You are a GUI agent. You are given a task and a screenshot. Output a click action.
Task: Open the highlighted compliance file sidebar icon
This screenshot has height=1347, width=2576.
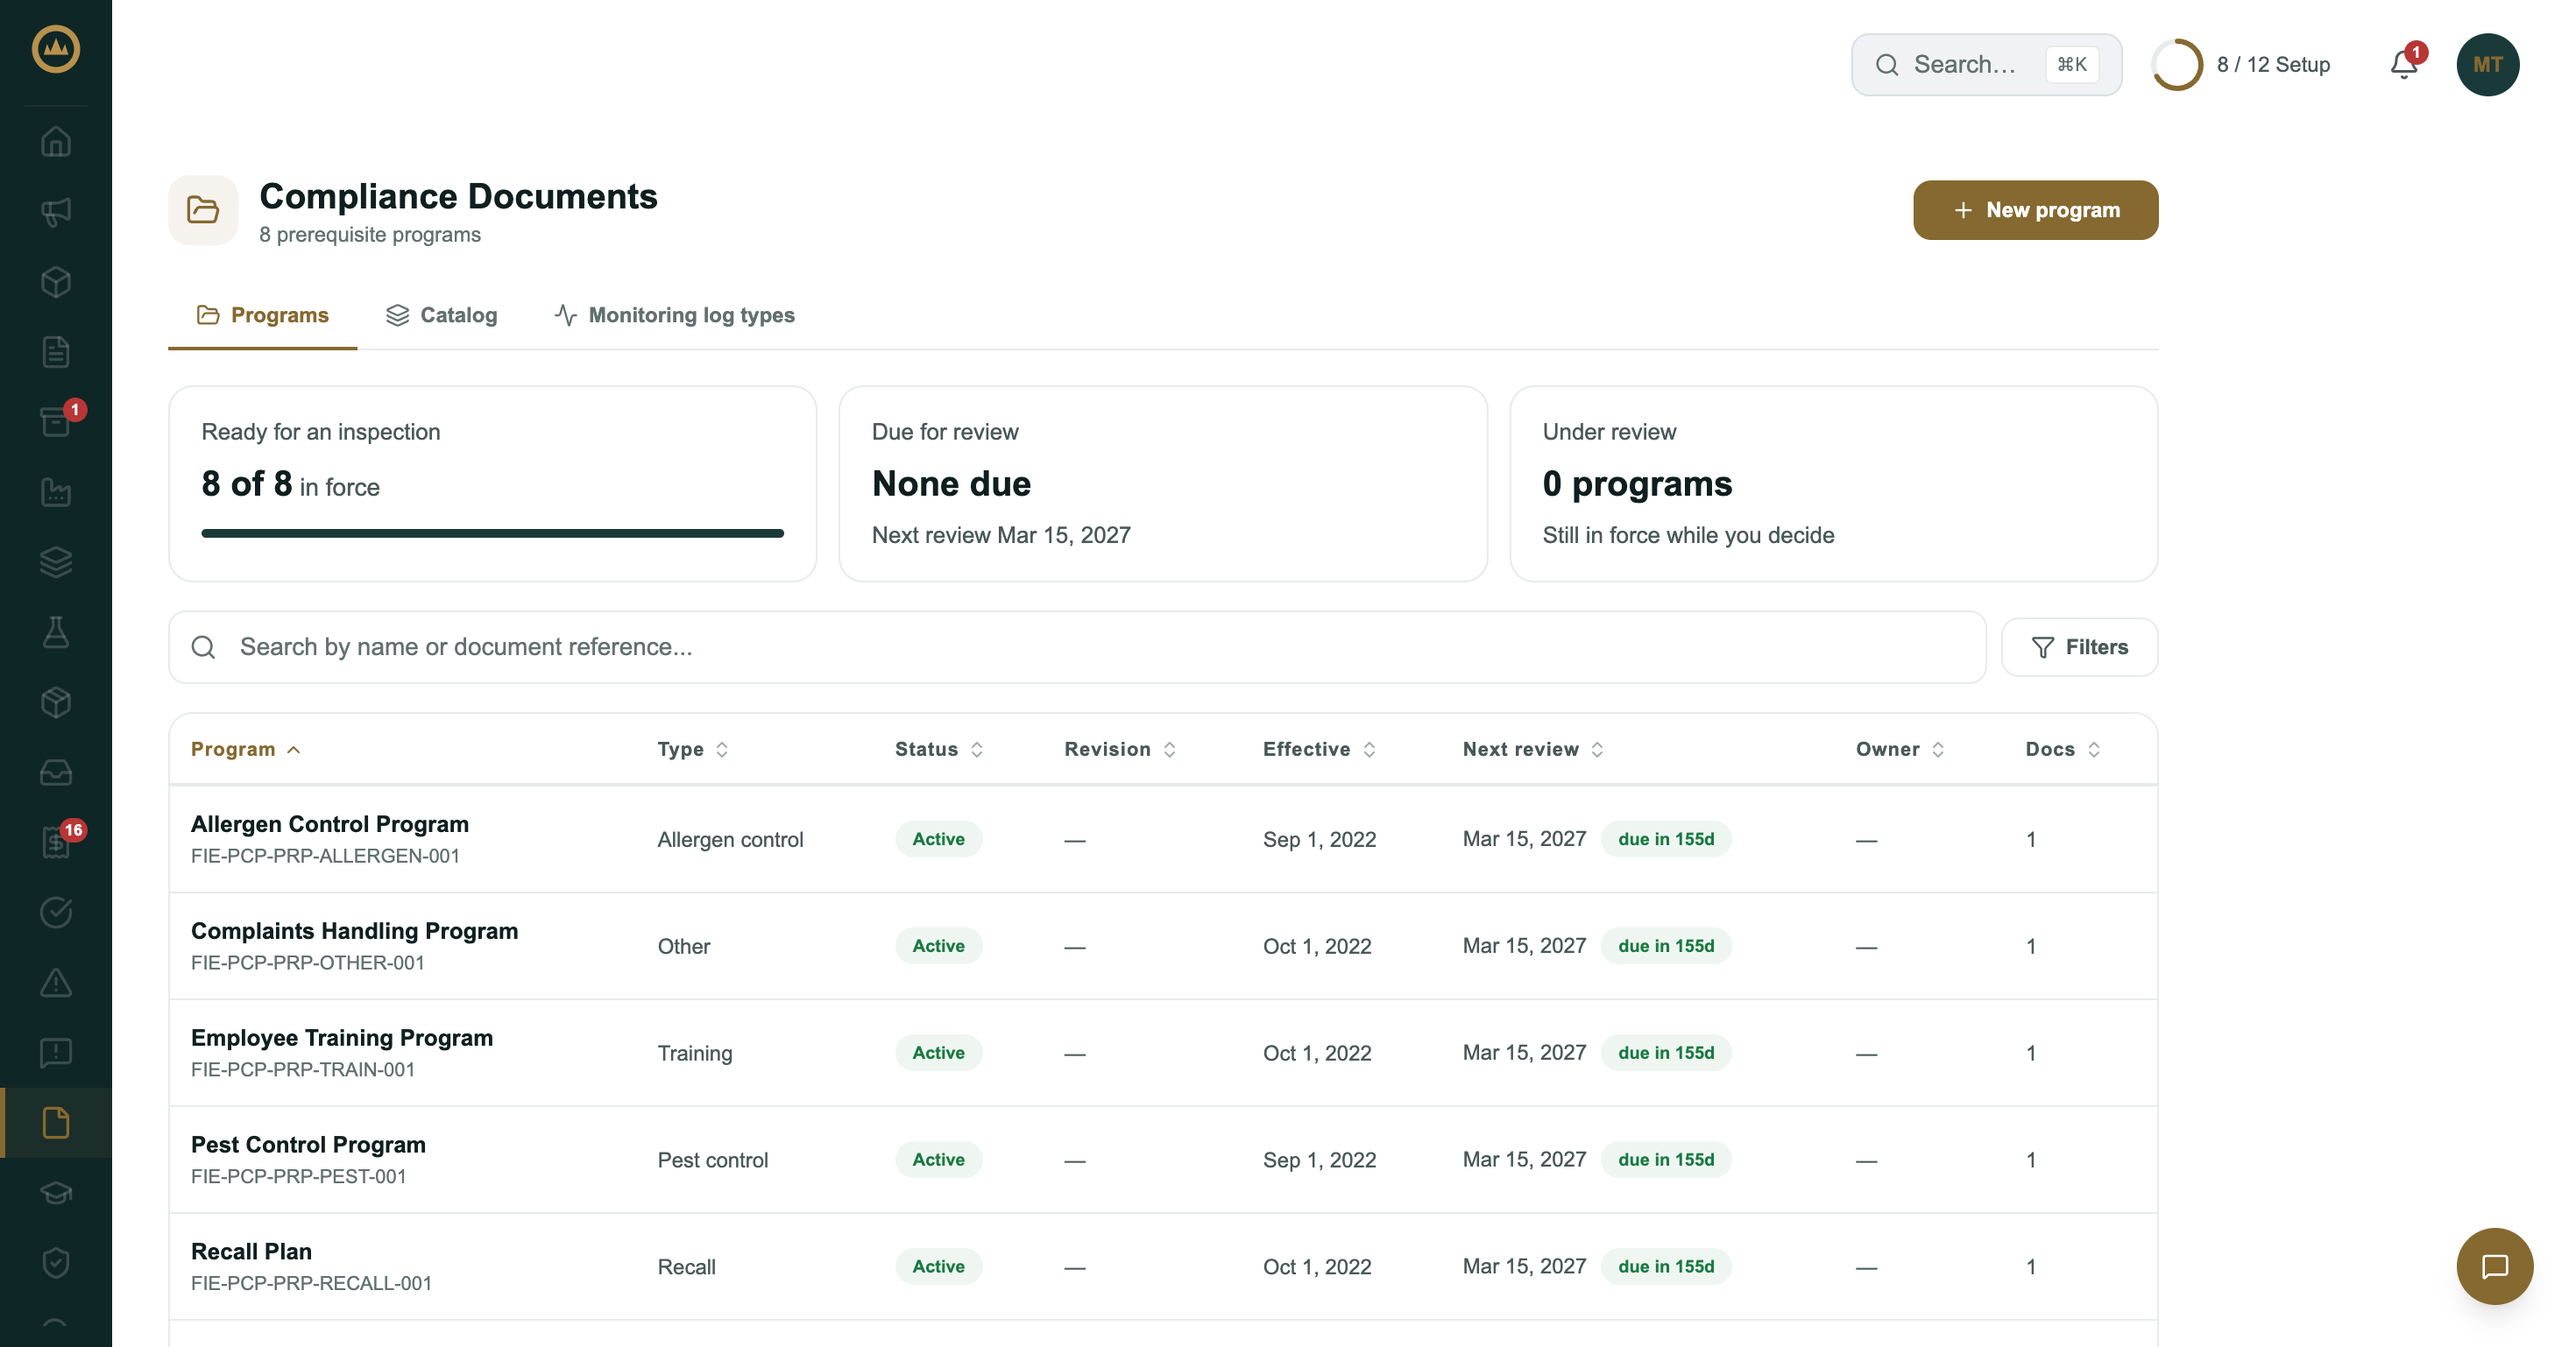click(56, 1122)
